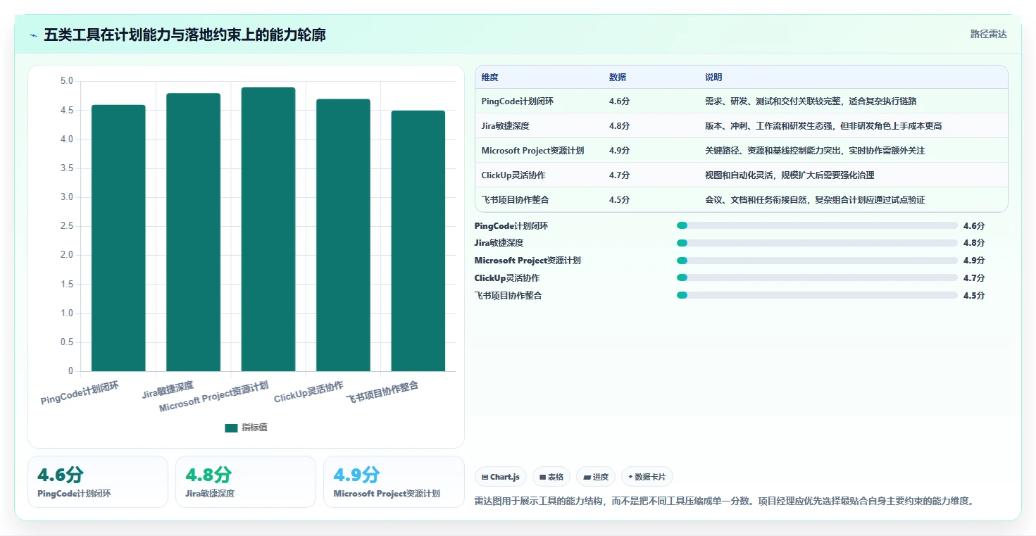The width and height of the screenshot is (1036, 536).
Task: Click description starting 视图和自动化灵活
Action: (x=790, y=175)
